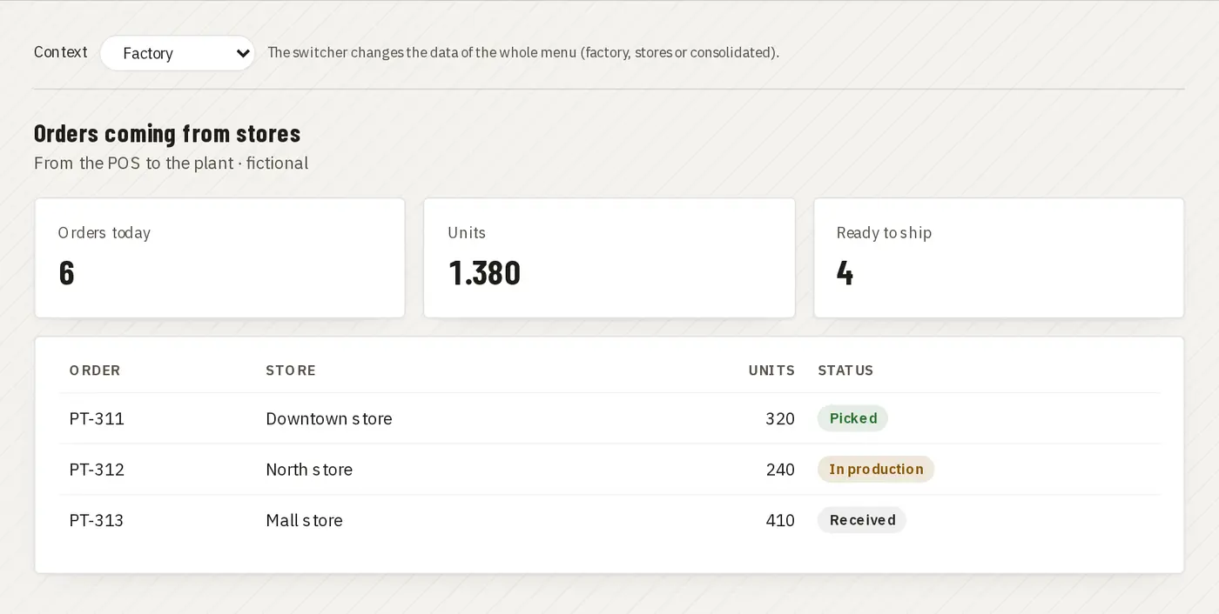Click the Context label
Screen dimensions: 1219x614
(61, 52)
